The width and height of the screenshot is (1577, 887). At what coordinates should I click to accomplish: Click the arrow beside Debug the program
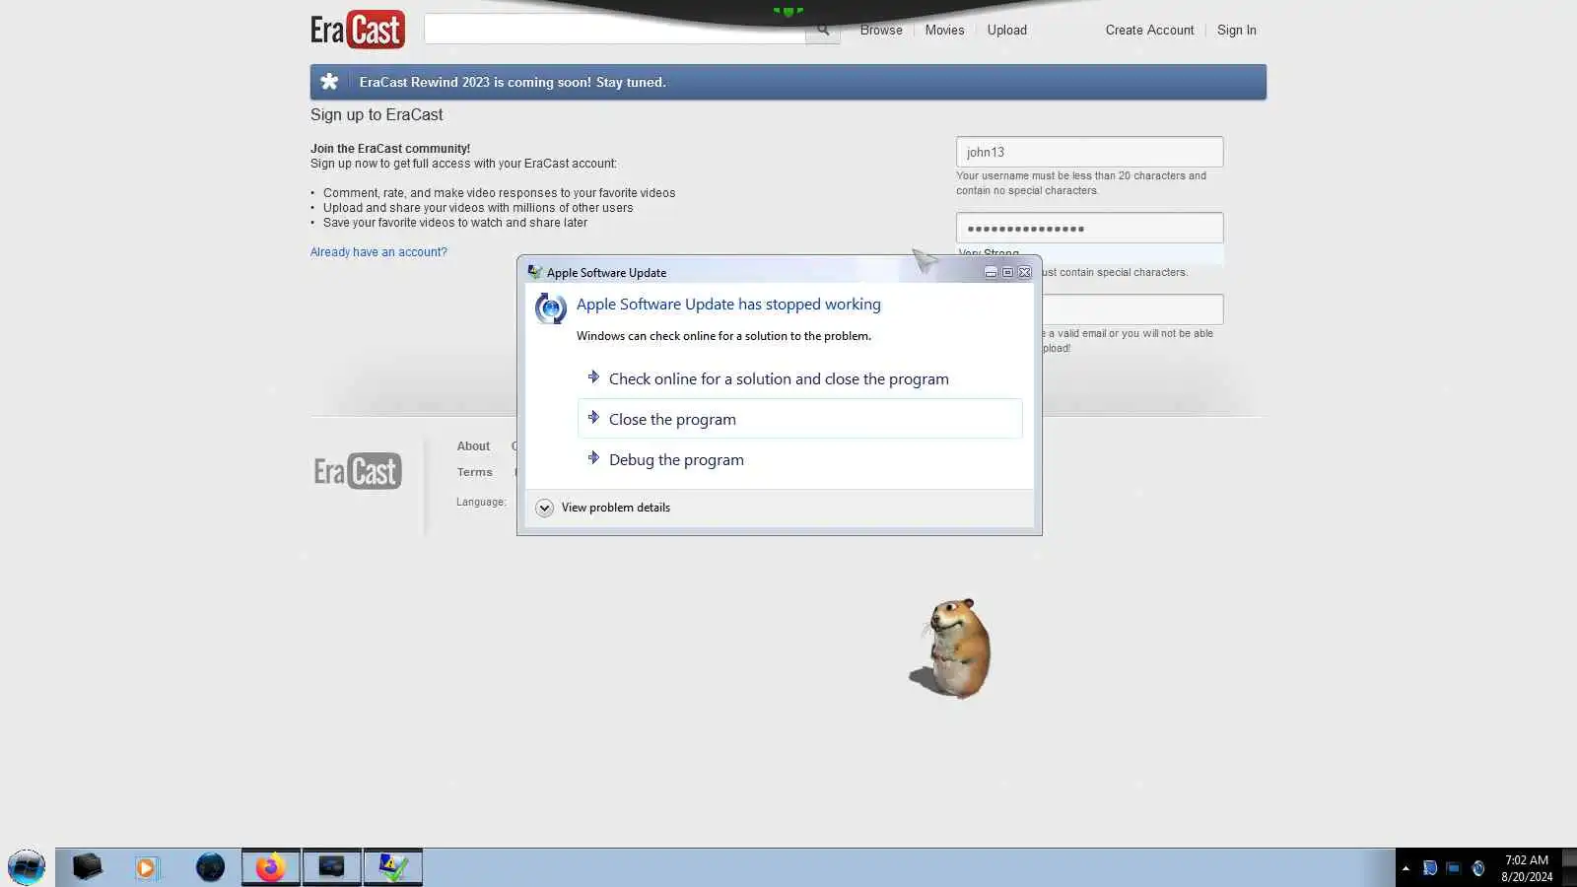(593, 458)
